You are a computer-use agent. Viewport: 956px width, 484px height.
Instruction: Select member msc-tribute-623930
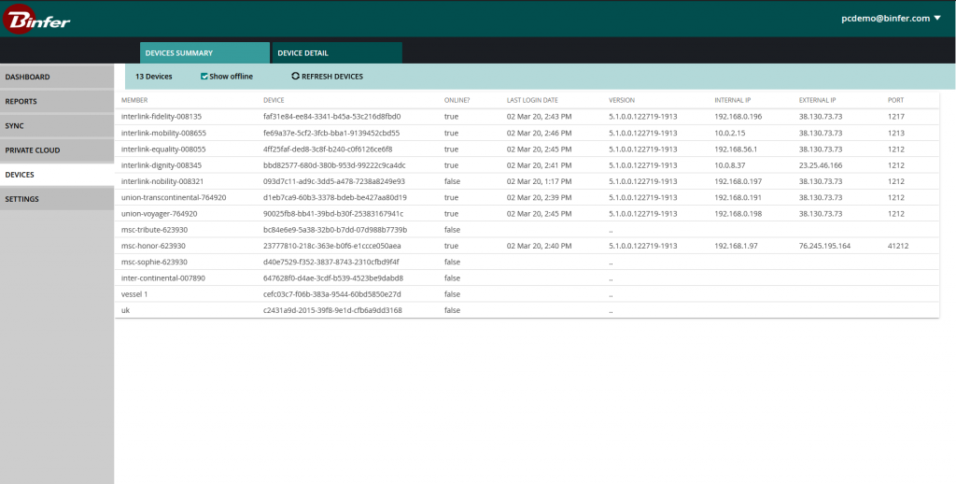click(154, 230)
